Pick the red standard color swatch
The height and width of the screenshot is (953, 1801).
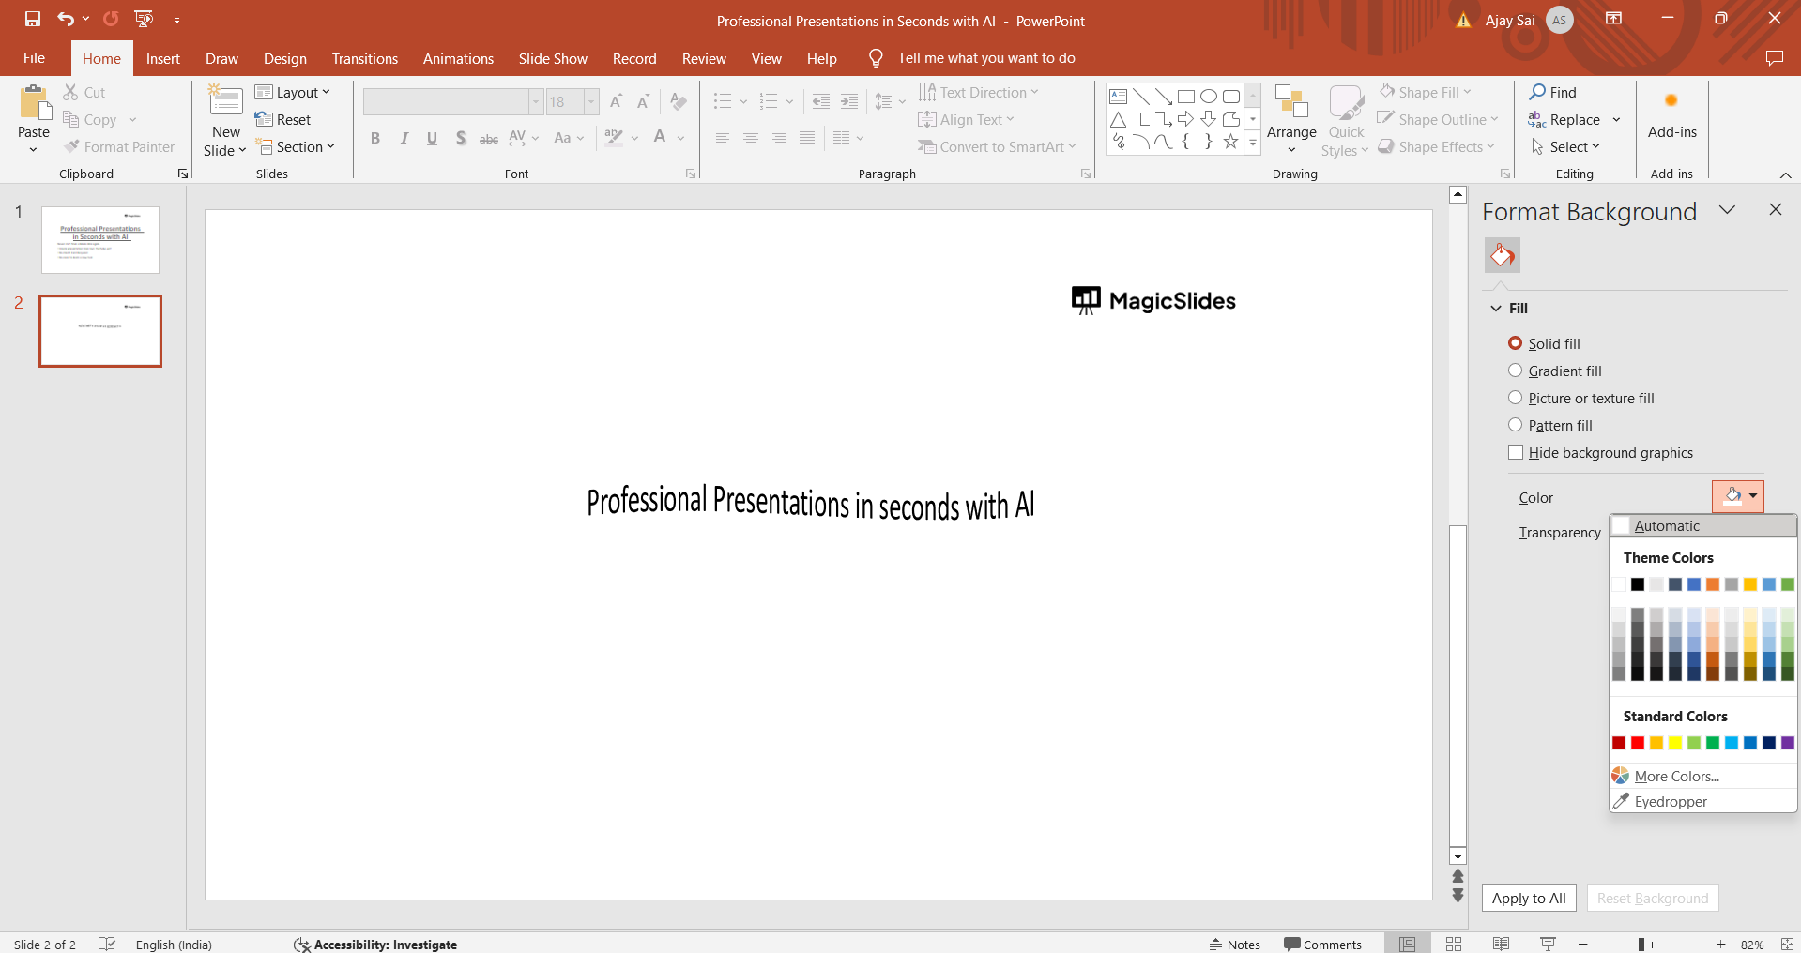pos(1638,743)
